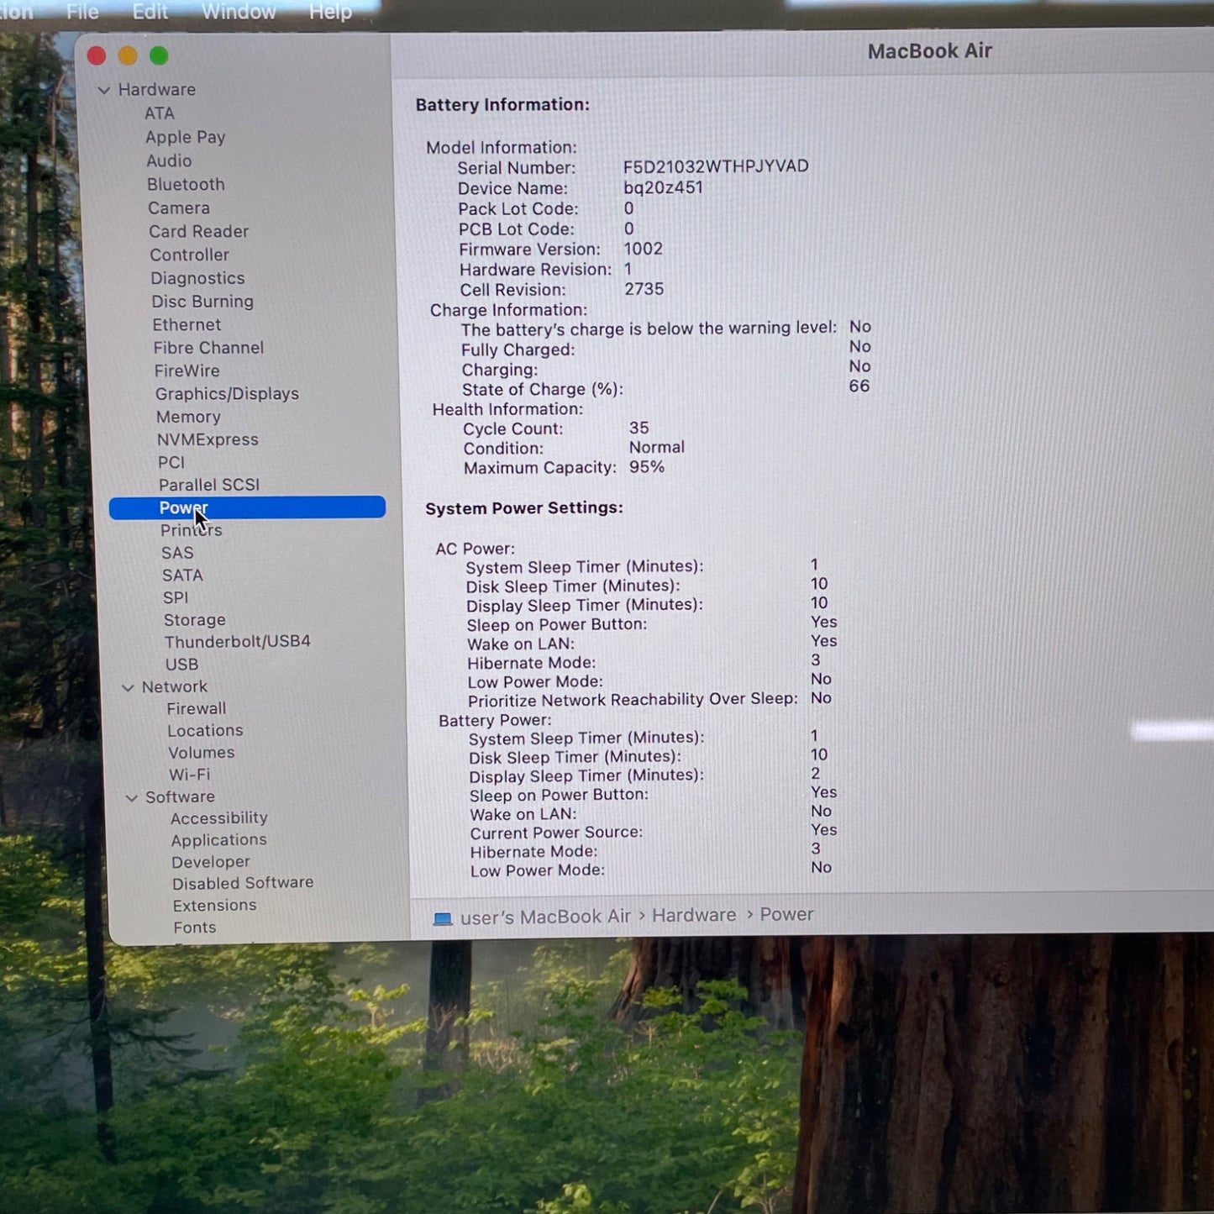Open the Help menu
Image resolution: width=1214 pixels, height=1214 pixels.
330,12
